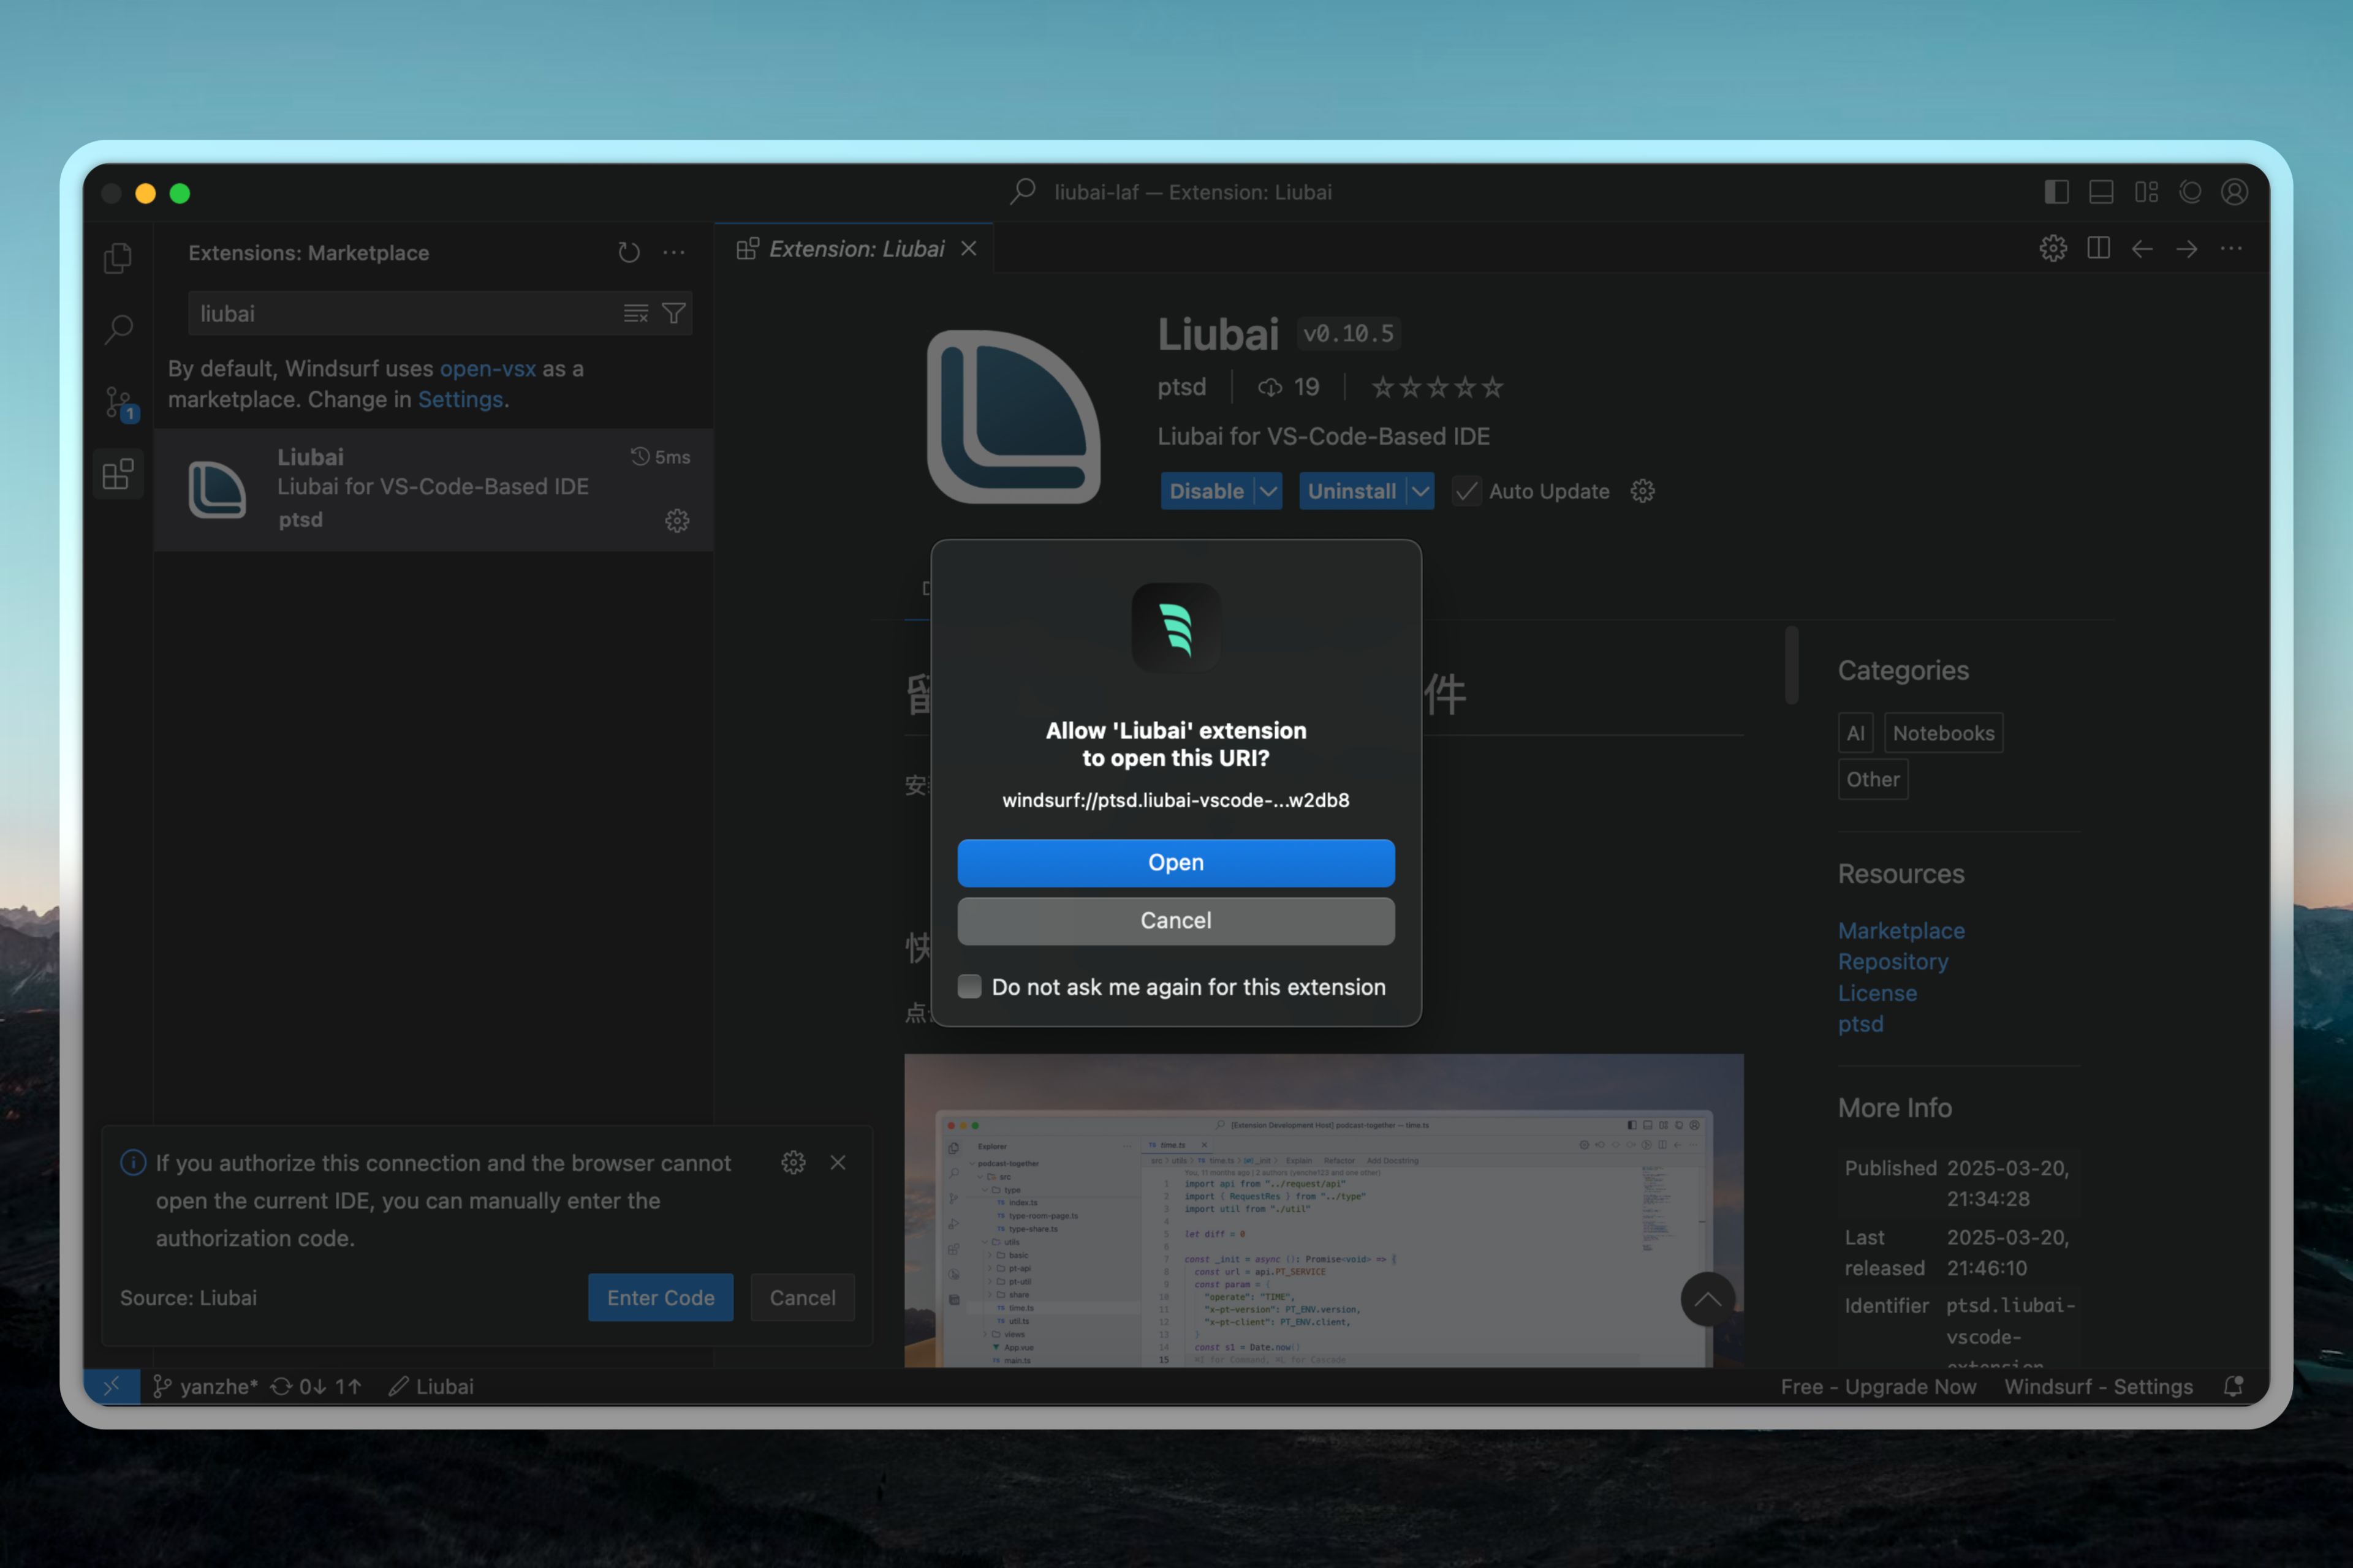Open the Search view in activity bar

pyautogui.click(x=118, y=329)
